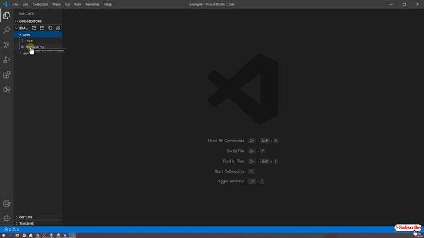Open the Explorer view in activity bar
Image resolution: width=424 pixels, height=238 pixels.
pos(7,15)
